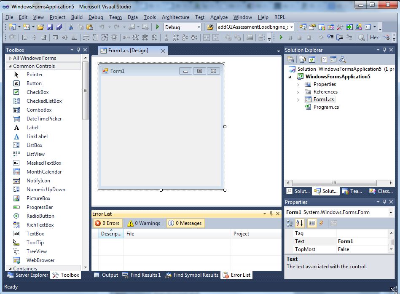The image size is (400, 294).
Task: Open the Architecture menu
Action: 175,17
